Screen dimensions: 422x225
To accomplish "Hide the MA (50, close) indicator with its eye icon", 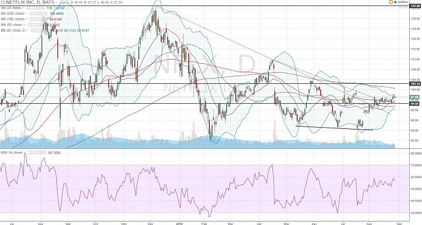I will point(30,25).
